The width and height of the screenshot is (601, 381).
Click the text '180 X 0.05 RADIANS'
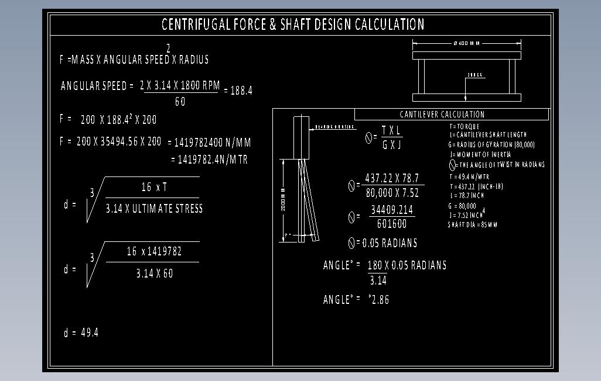tap(407, 265)
